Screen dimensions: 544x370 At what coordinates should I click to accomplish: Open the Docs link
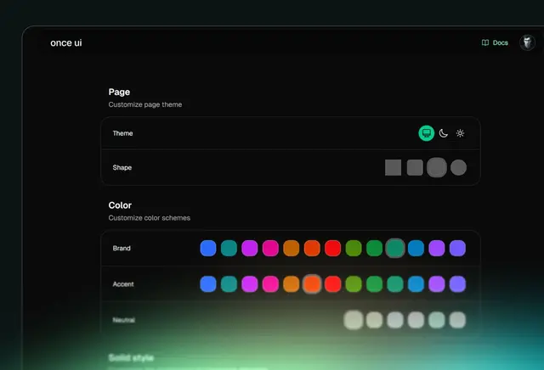[495, 42]
